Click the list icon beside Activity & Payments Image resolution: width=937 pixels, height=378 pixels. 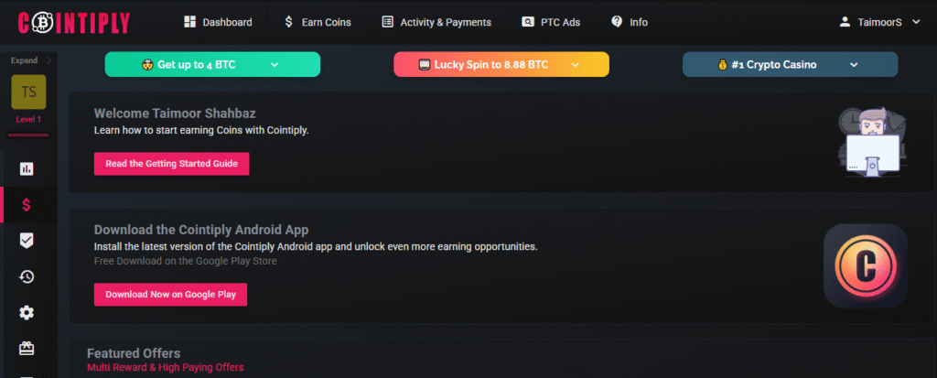388,22
